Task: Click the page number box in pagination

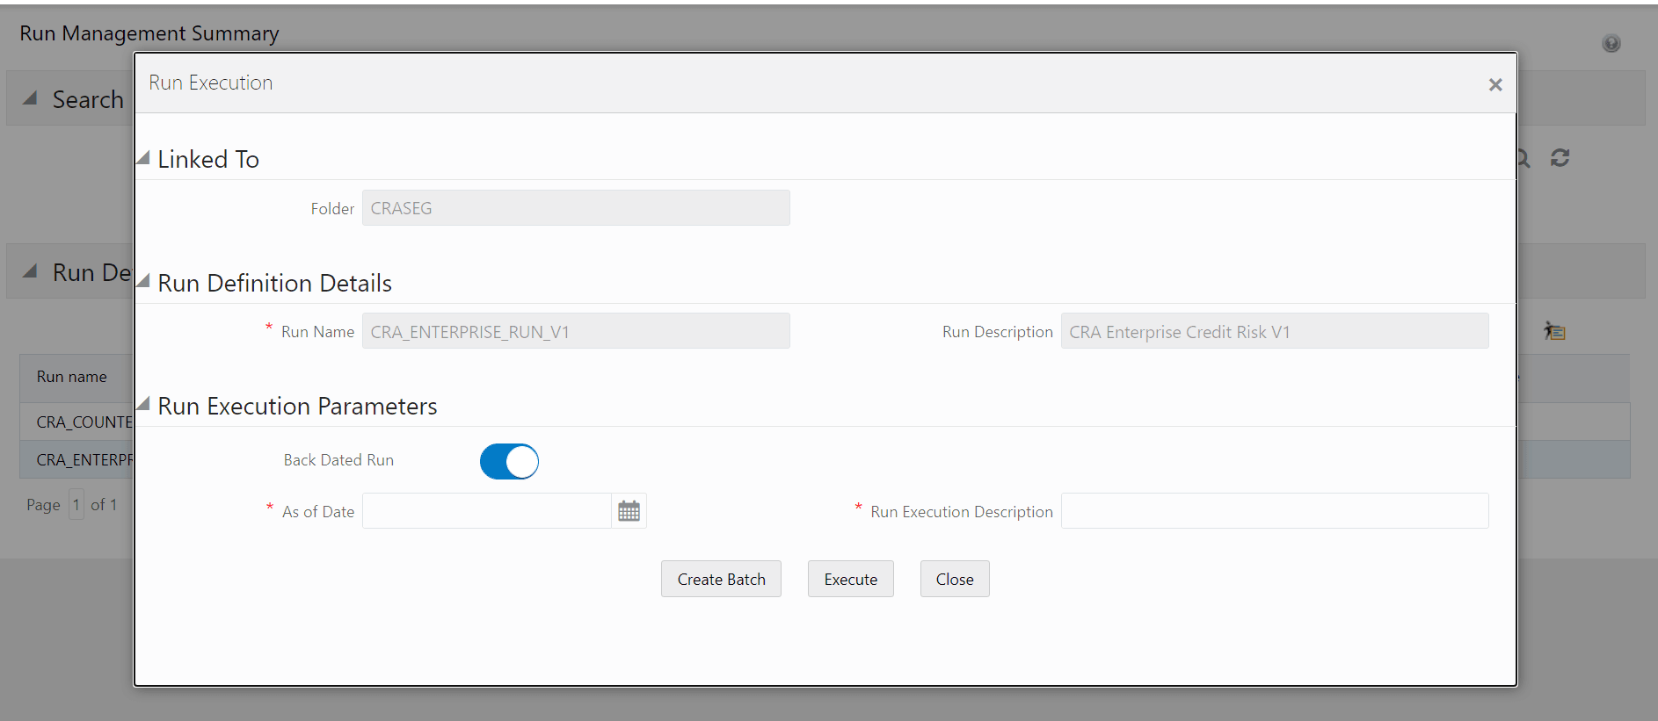Action: click(76, 504)
